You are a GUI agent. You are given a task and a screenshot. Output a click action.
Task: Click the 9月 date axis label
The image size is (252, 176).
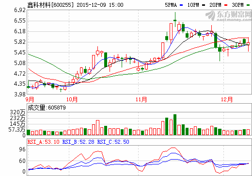point(30,99)
